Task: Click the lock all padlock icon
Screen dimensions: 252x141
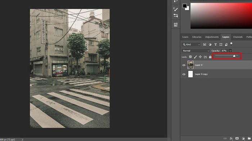Action: tap(210, 57)
